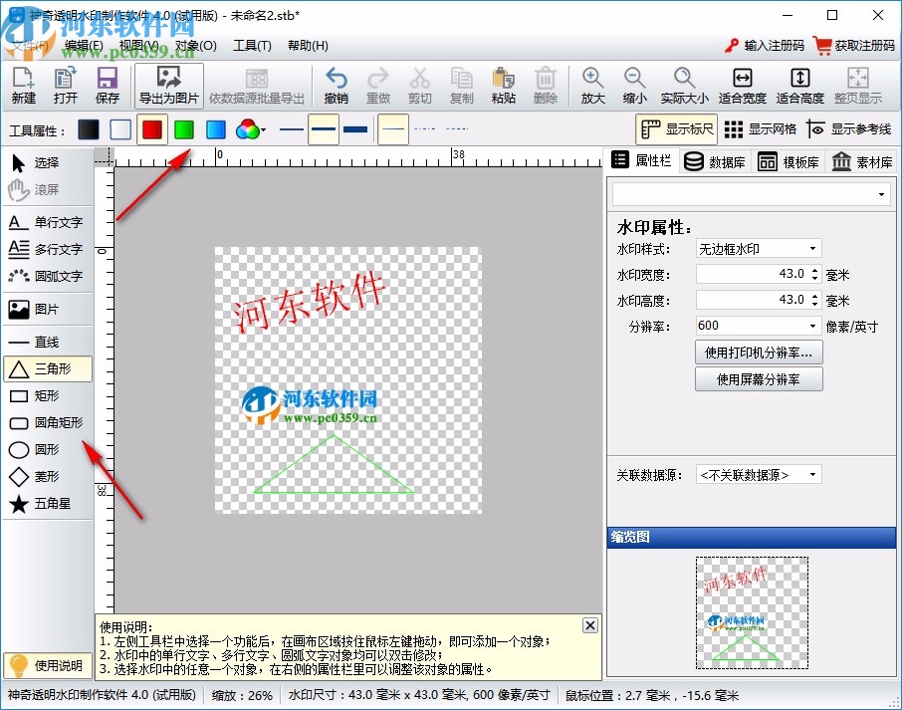Click the 实际大小 actual size icon
Screen dimensions: 902x710
pos(684,86)
